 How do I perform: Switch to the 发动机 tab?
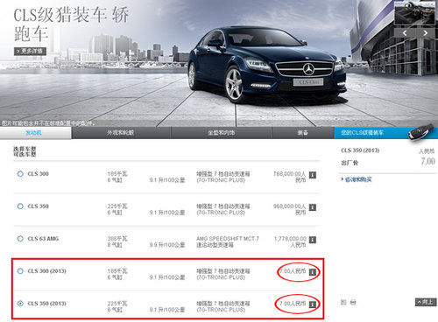35,133
